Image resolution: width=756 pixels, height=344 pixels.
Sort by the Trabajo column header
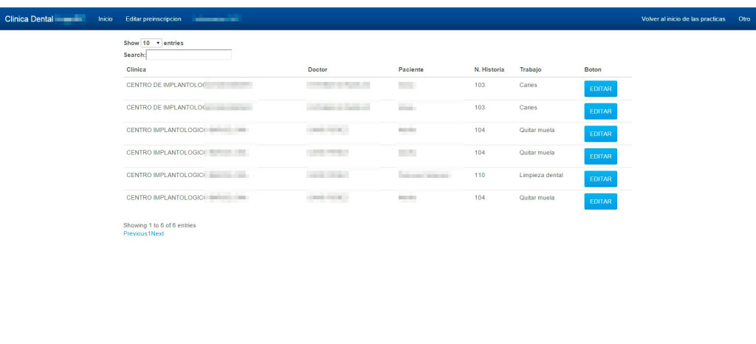coord(530,69)
